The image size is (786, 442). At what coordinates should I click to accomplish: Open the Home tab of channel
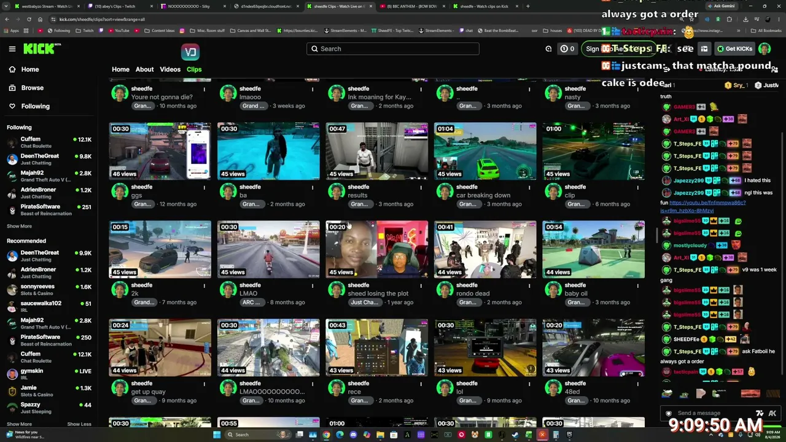(120, 69)
